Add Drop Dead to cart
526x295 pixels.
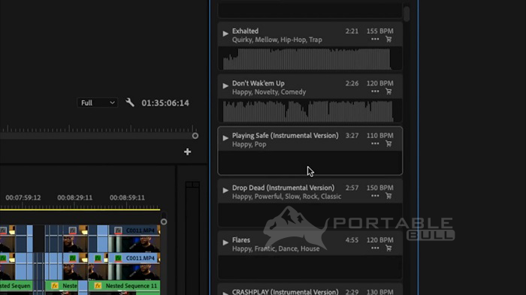click(x=388, y=196)
